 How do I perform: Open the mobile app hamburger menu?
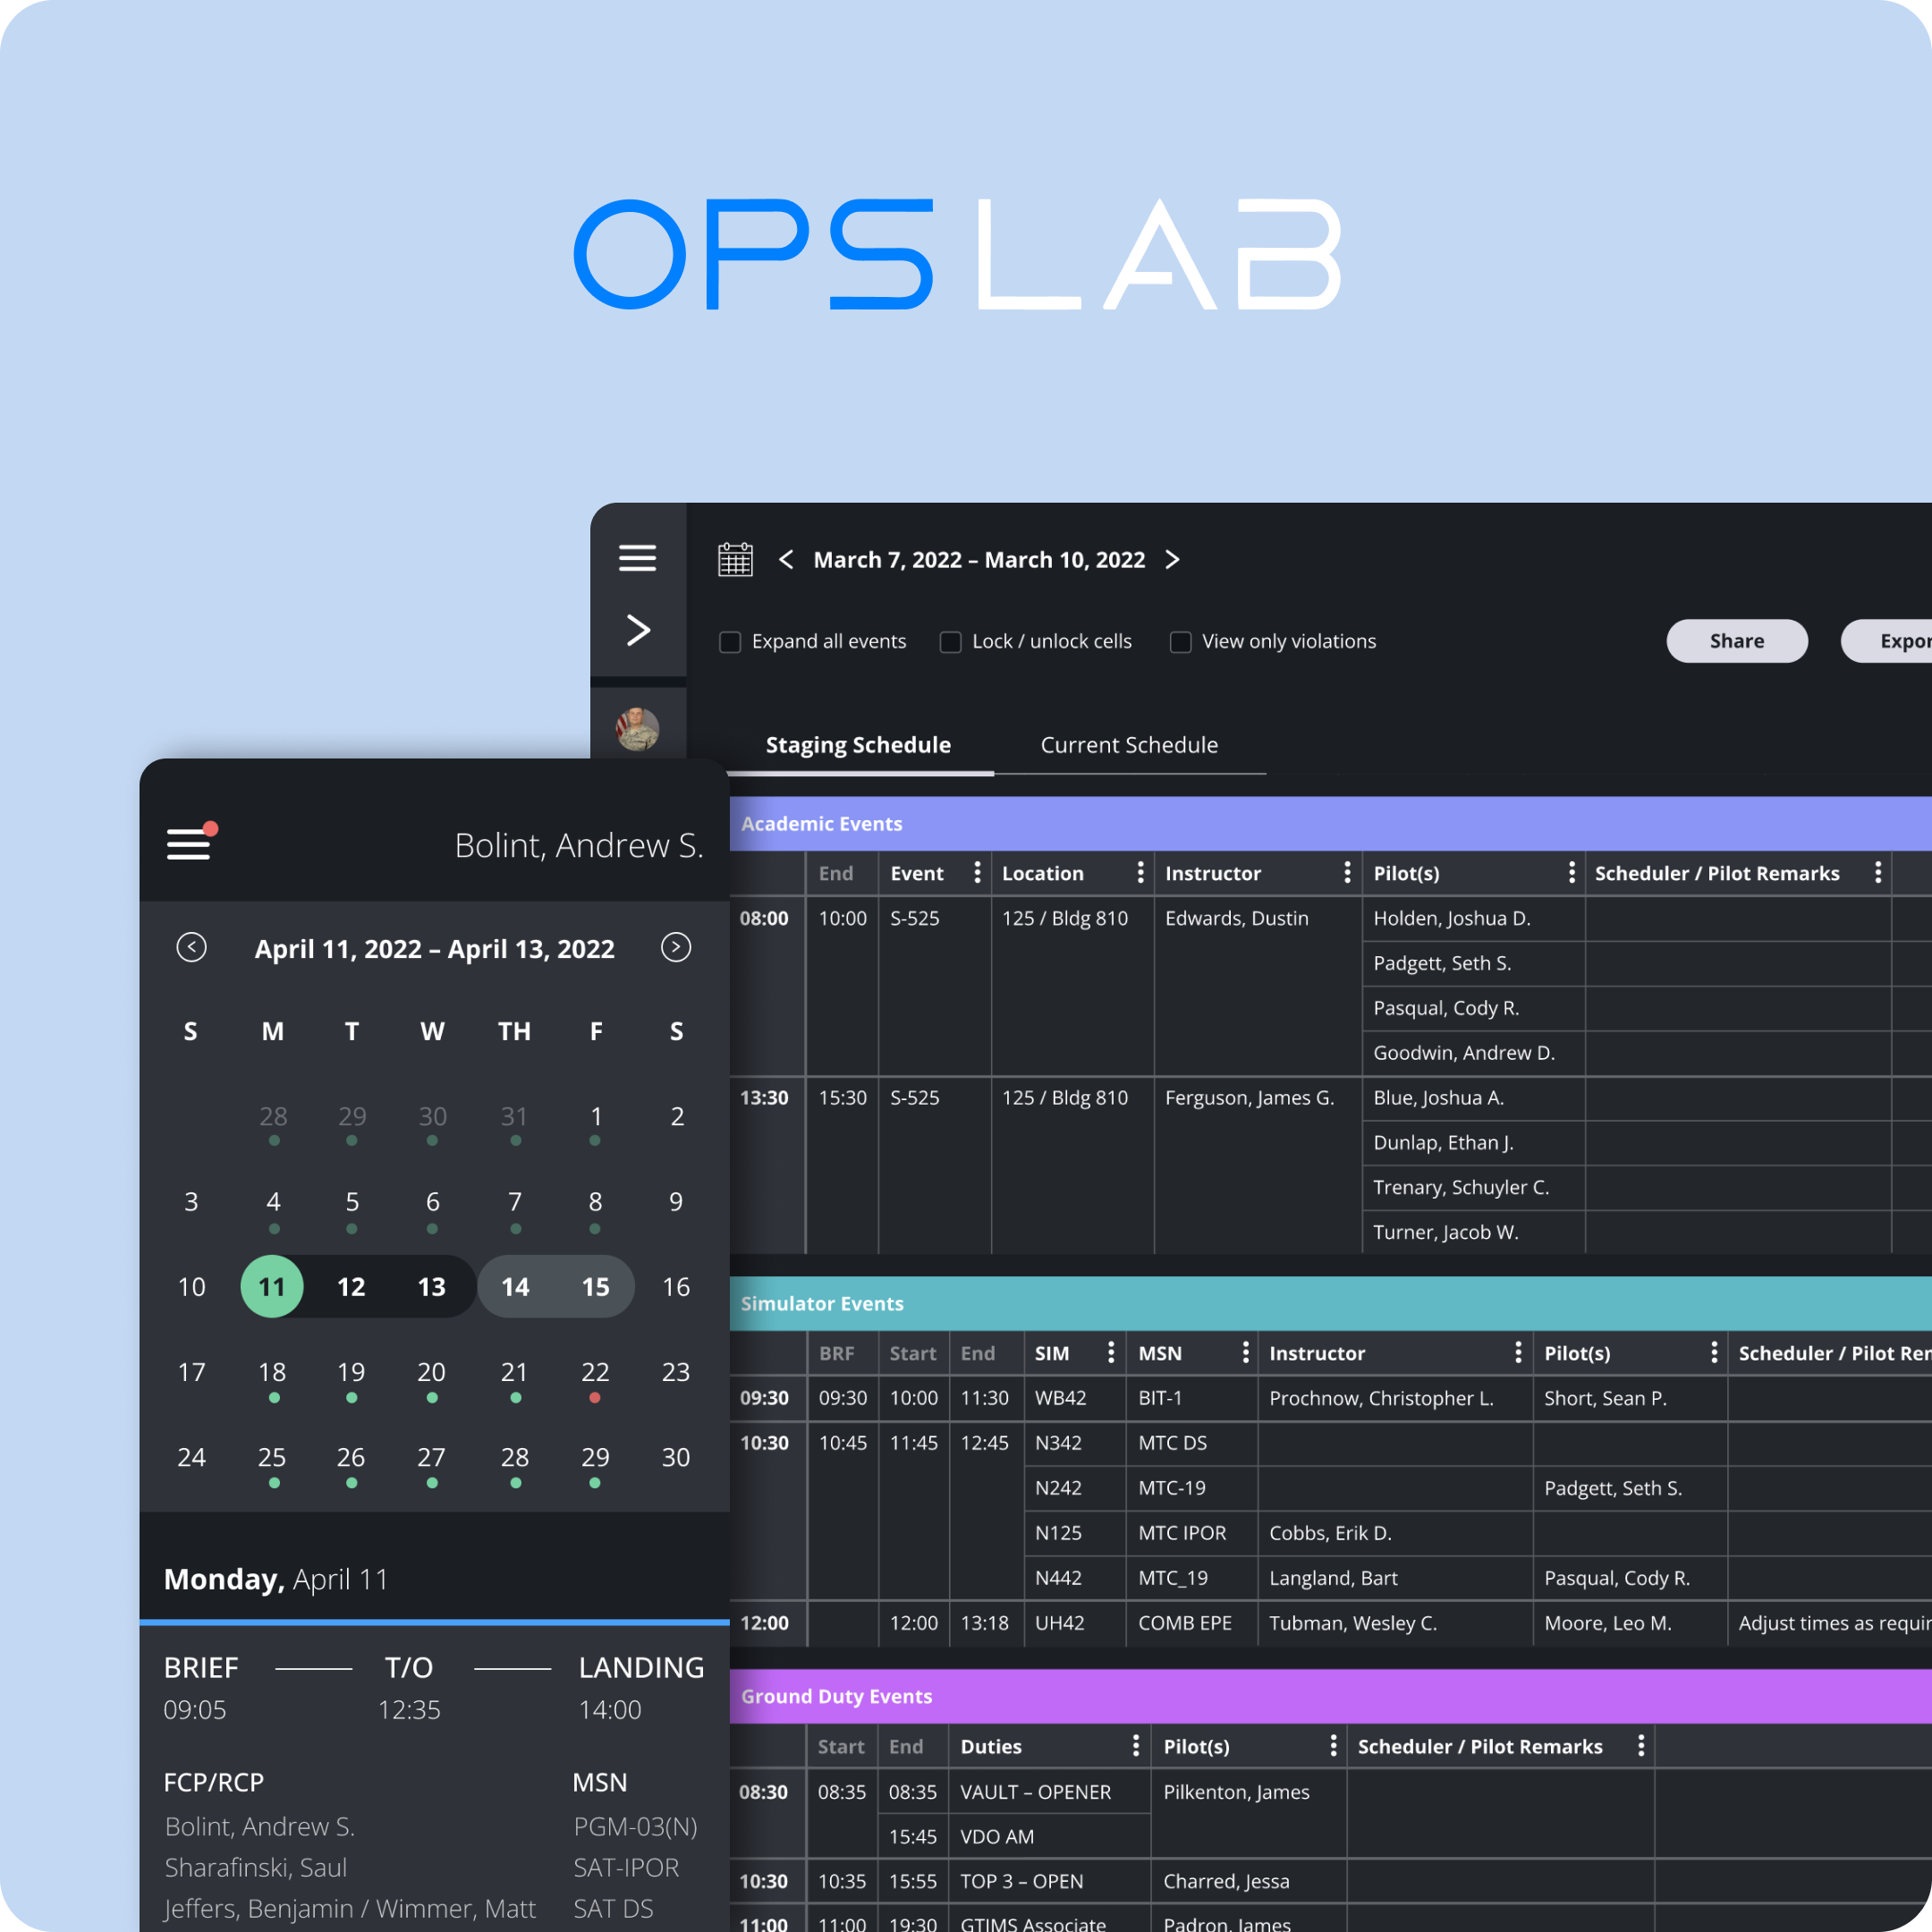click(189, 843)
